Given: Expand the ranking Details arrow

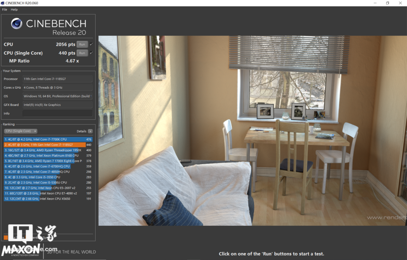Looking at the screenshot, I should pos(90,131).
